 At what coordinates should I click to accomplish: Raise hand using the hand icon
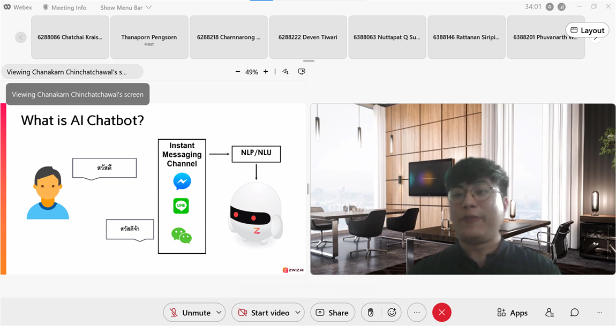pyautogui.click(x=370, y=313)
